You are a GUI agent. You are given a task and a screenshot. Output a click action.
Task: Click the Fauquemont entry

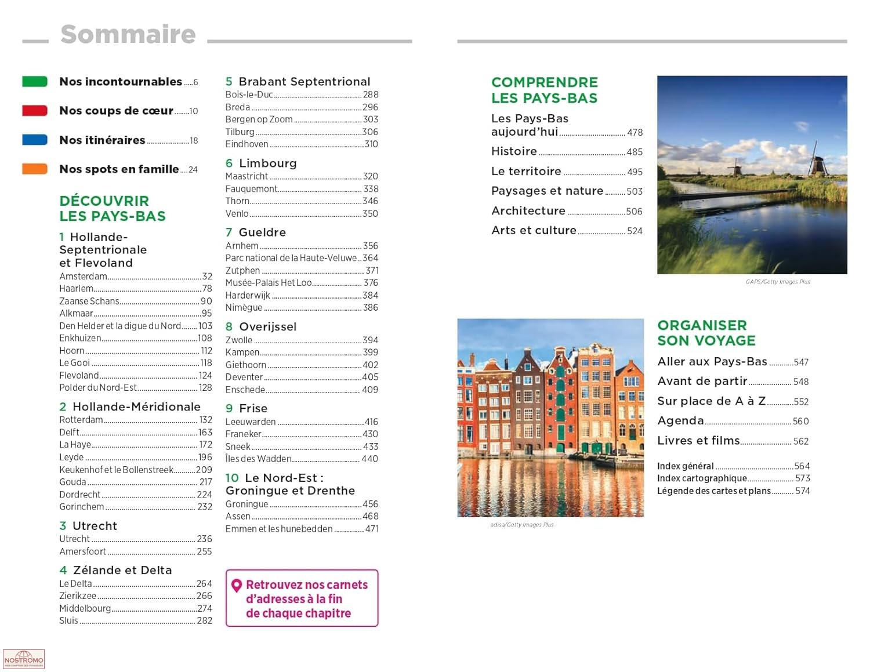tap(302, 189)
